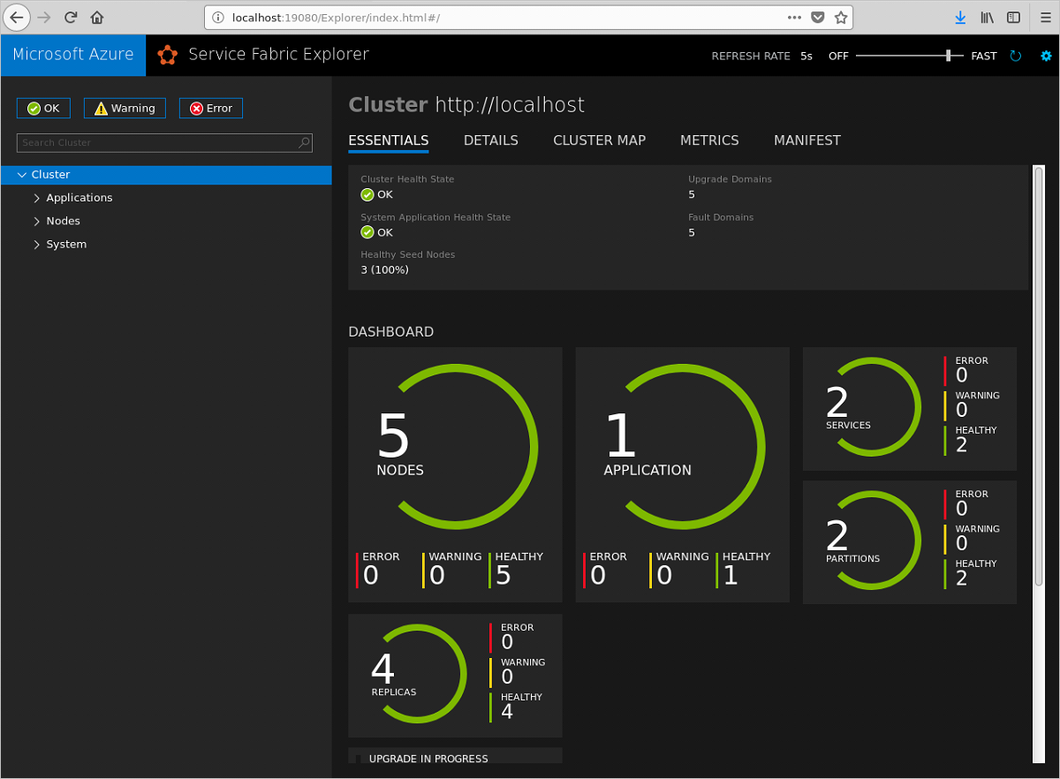
Task: Collapse the Cluster tree node
Action: [x=22, y=175]
